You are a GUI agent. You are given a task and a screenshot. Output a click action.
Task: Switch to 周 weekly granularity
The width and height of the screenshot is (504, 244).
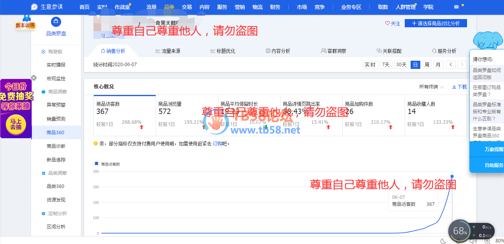click(427, 65)
